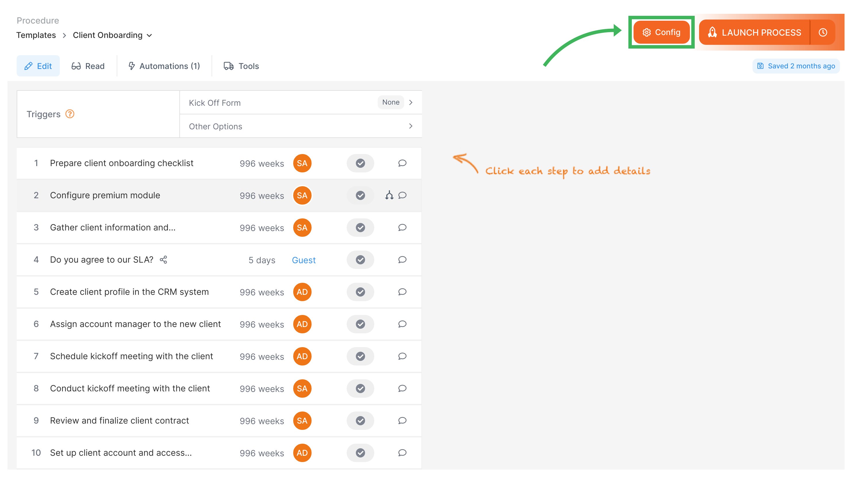Open step Prepare client onboarding checklist
852x477 pixels.
121,163
